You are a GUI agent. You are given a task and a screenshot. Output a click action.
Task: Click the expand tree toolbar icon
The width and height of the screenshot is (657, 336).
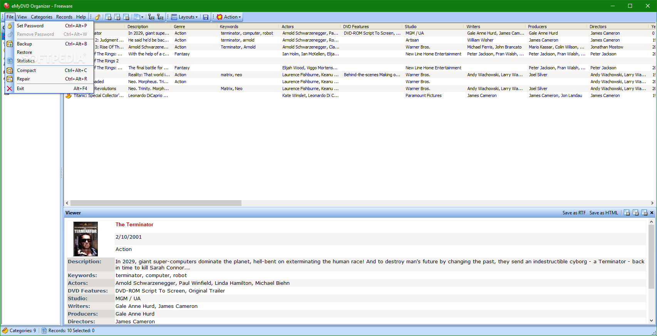151,17
